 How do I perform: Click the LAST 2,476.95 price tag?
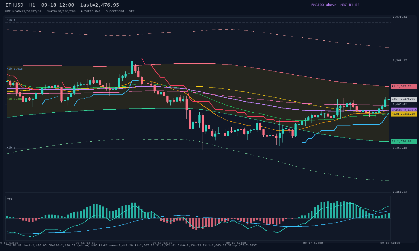pos(404,99)
